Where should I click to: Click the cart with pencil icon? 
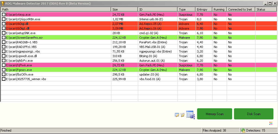[182, 115]
